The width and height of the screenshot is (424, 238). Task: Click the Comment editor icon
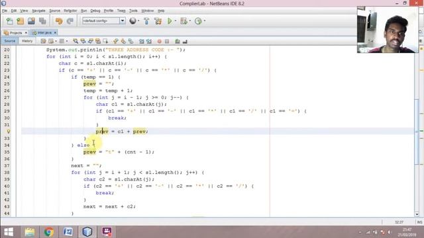click(x=177, y=41)
